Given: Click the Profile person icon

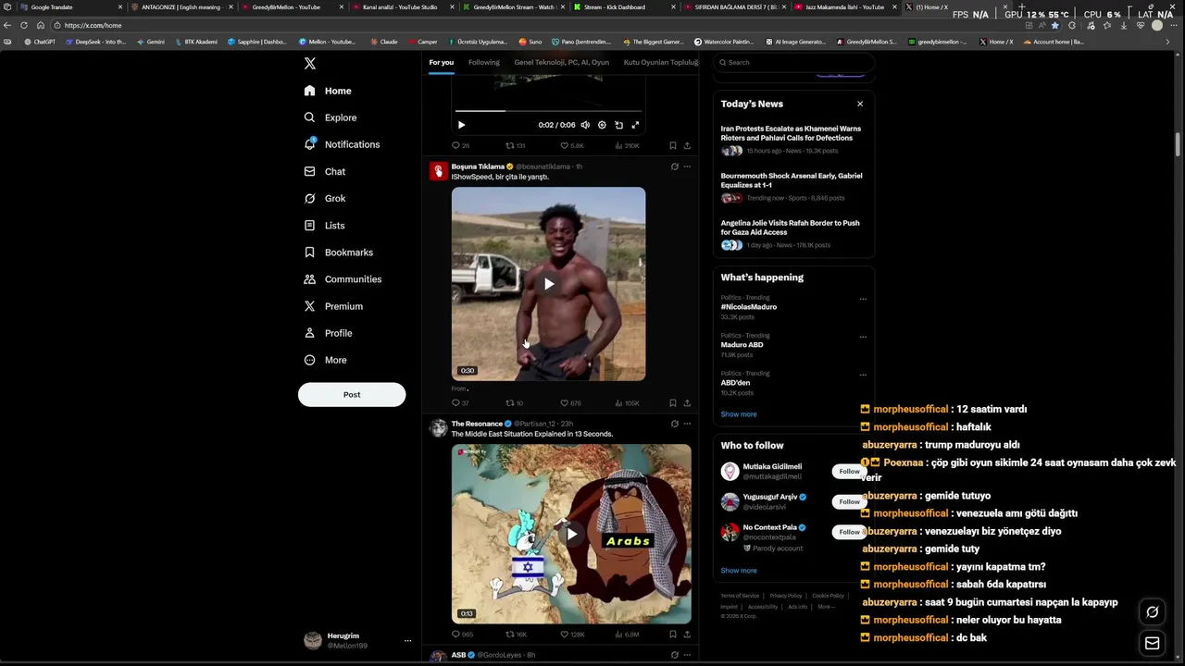Looking at the screenshot, I should pos(309,332).
